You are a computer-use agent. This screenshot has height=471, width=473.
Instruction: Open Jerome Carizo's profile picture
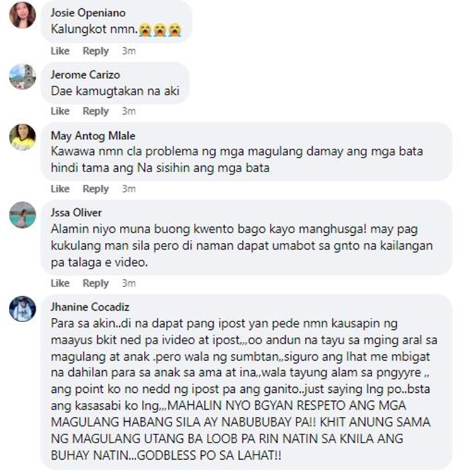[x=23, y=76]
